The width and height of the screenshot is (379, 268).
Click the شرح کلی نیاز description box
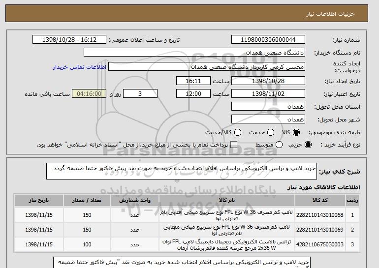click(x=182, y=171)
